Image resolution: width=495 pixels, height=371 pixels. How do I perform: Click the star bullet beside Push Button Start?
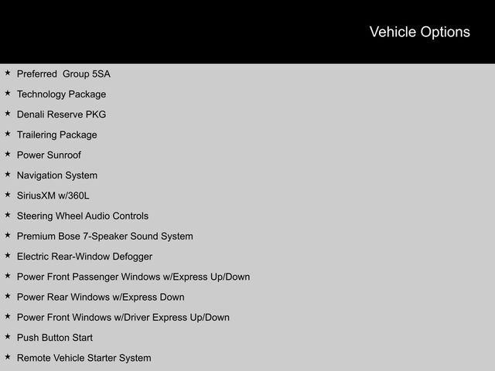(x=7, y=337)
